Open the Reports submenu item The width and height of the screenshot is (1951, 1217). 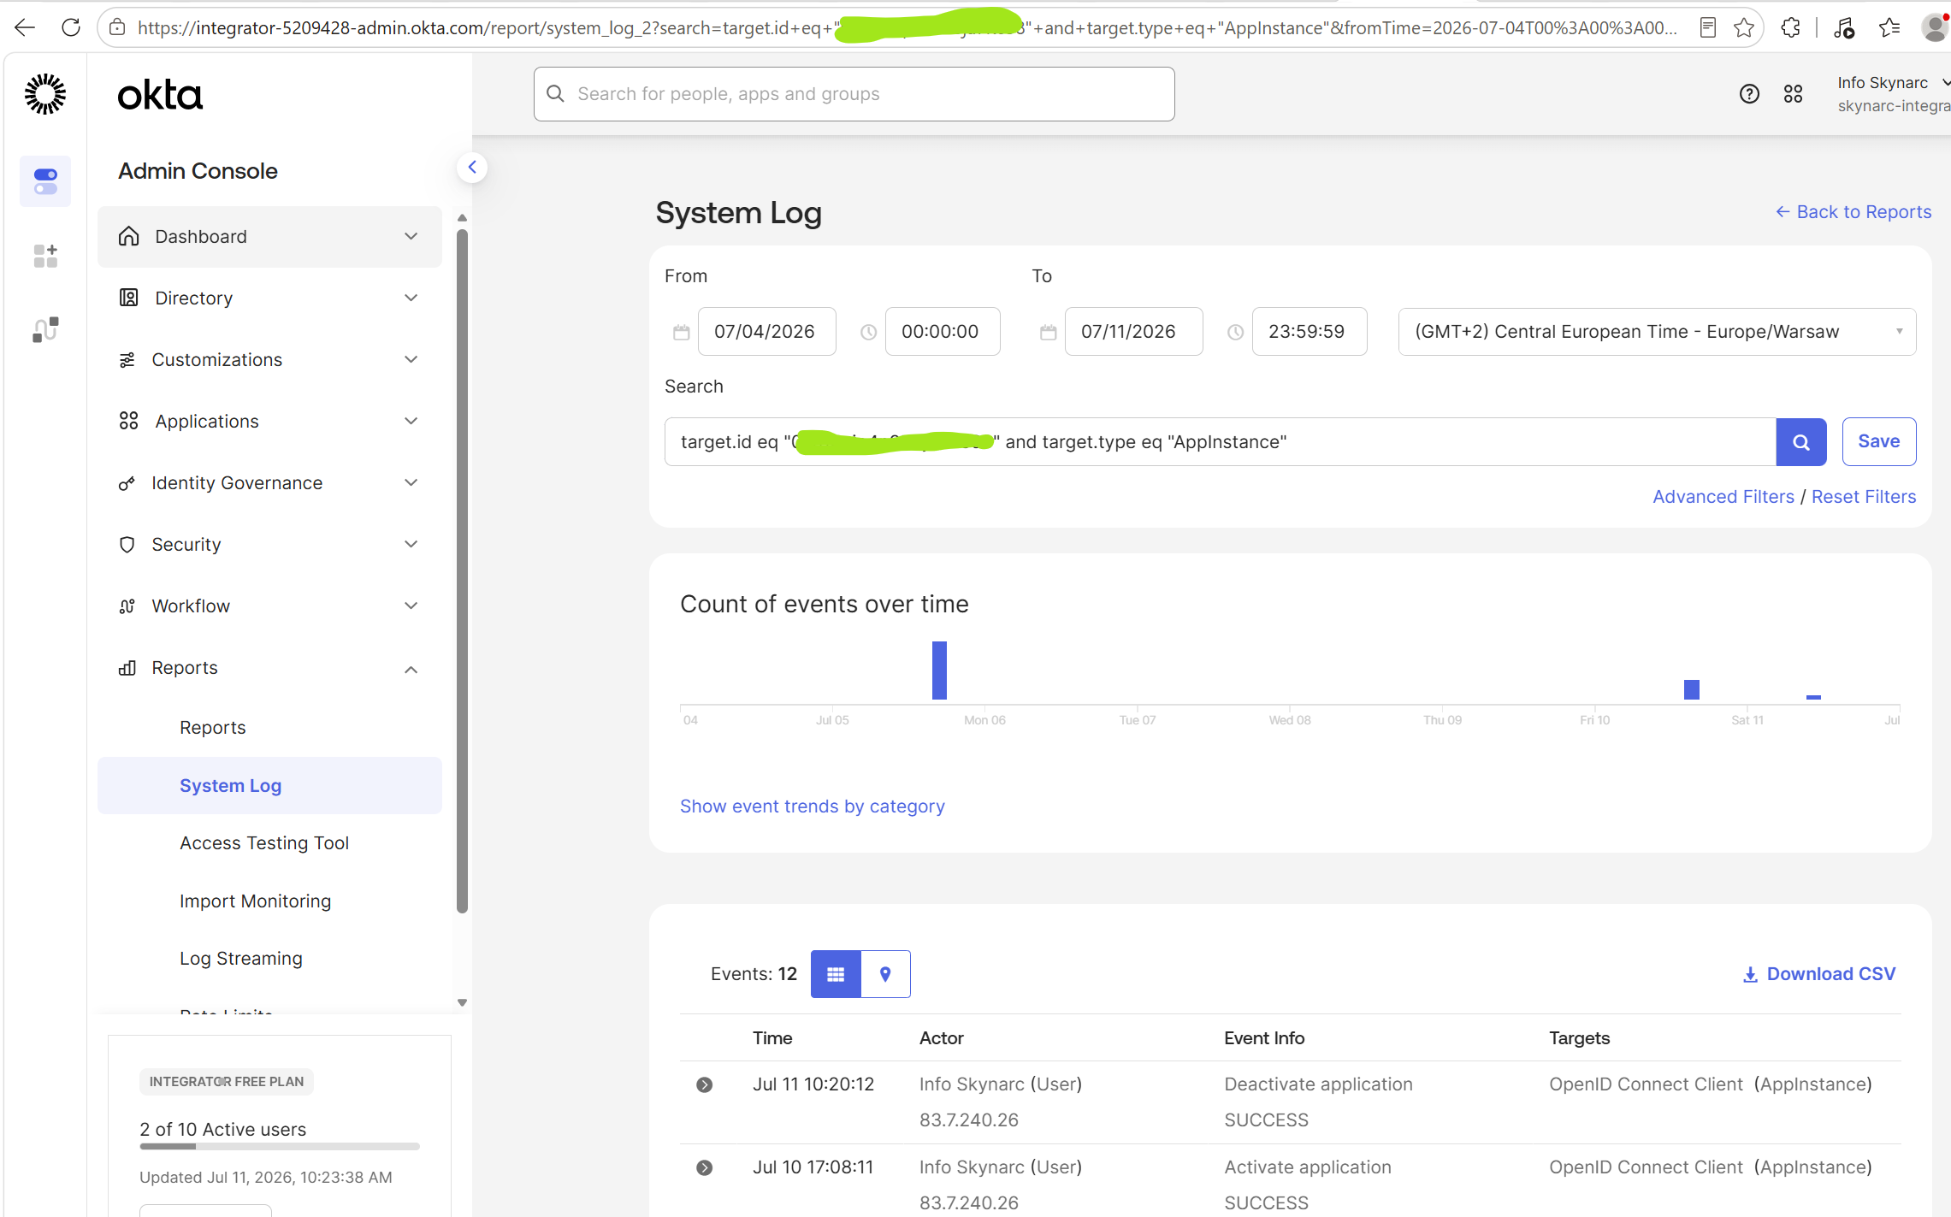point(213,728)
